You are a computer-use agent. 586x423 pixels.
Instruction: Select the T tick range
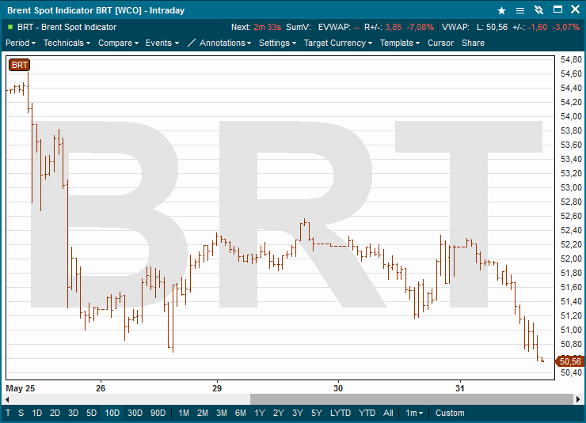8,413
